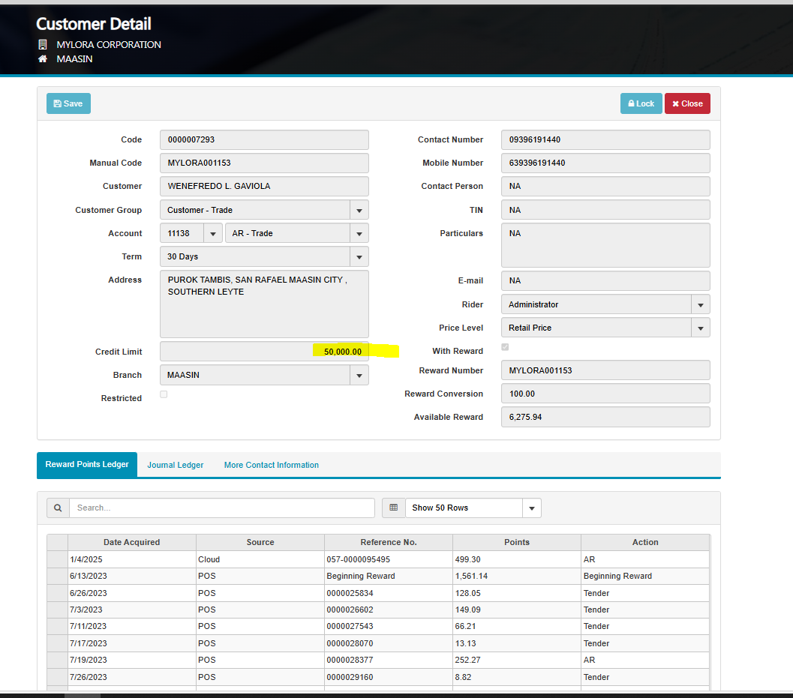Click the home icon next to MAASIN
Screen dimensions: 793x698
[43, 58]
